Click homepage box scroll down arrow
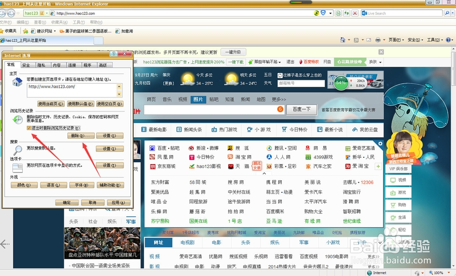This screenshot has width=456, height=276. pos(119,94)
